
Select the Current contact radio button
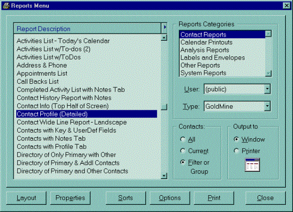[x=183, y=150]
